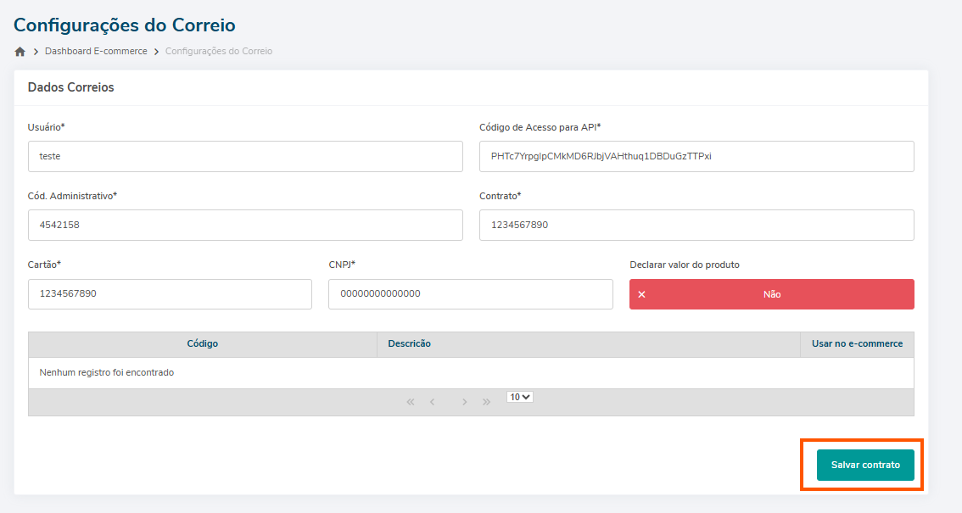Image resolution: width=962 pixels, height=513 pixels.
Task: Click the X icon on the Não toggle
Action: (x=642, y=294)
